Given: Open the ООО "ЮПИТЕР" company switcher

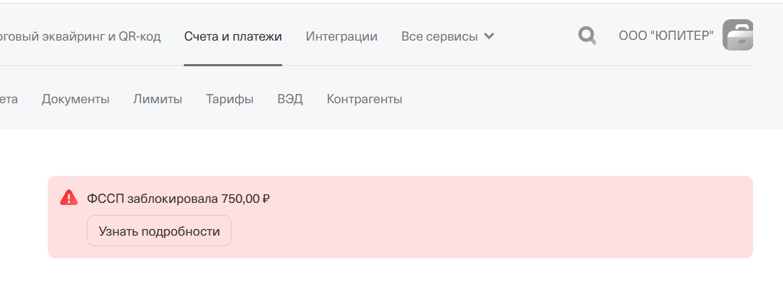Looking at the screenshot, I should [665, 36].
